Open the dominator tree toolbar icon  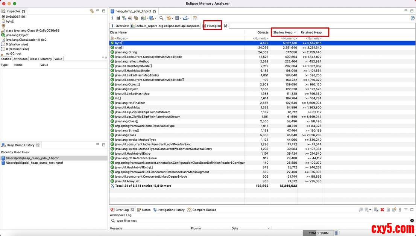(x=124, y=18)
